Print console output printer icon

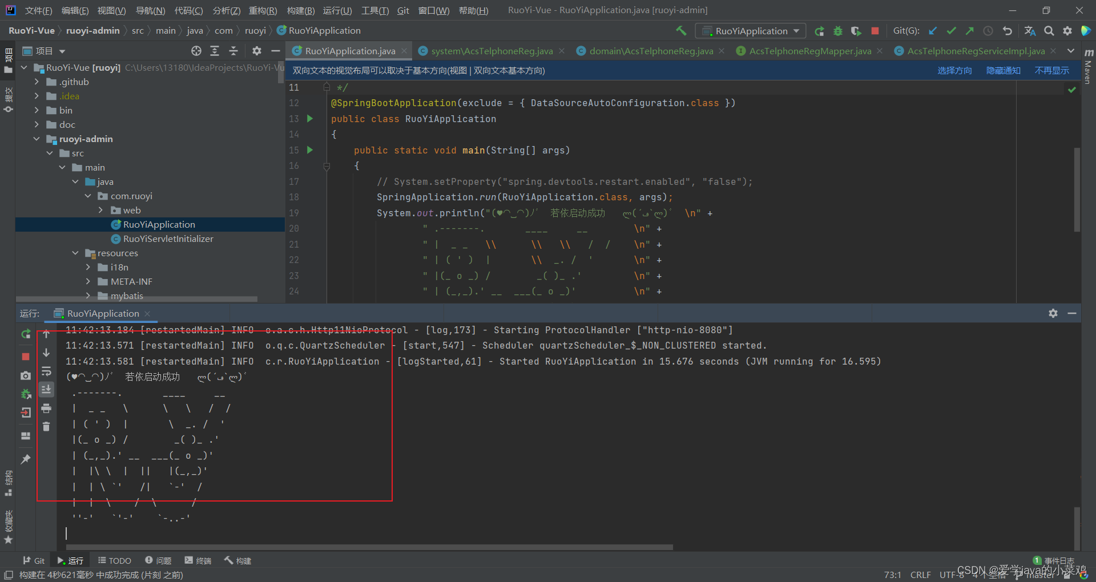pos(46,409)
